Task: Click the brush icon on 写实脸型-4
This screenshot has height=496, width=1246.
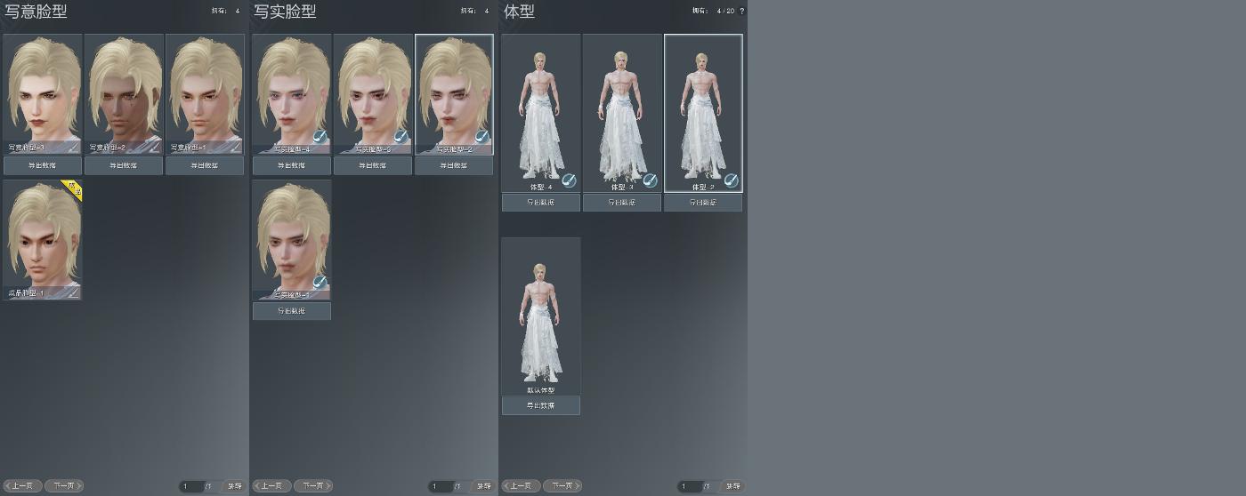Action: 320,137
